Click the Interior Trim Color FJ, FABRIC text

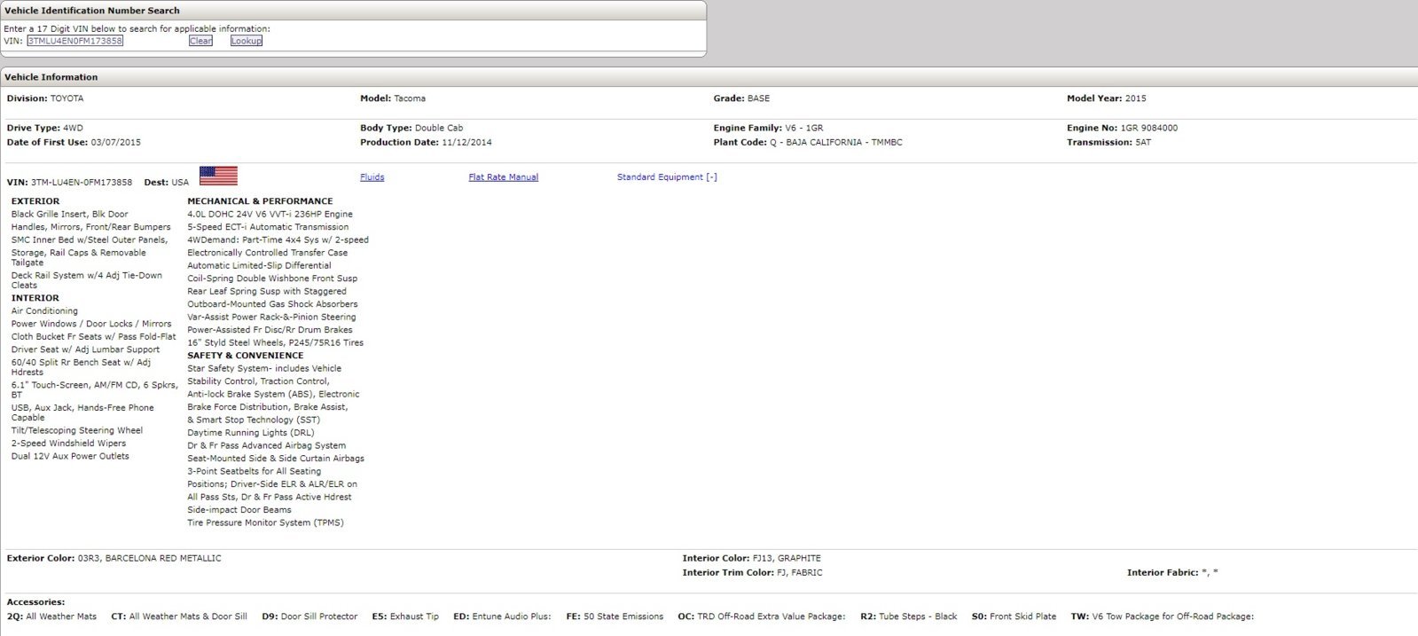[x=753, y=573]
